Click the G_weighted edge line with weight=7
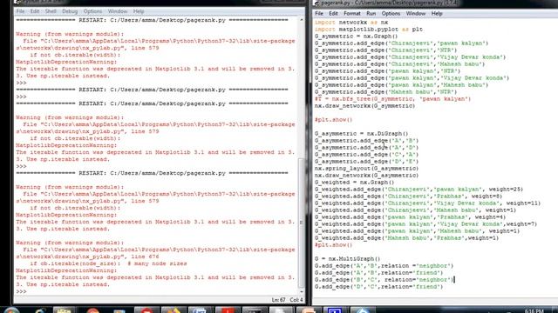This screenshot has width=558, height=313. pyautogui.click(x=425, y=224)
